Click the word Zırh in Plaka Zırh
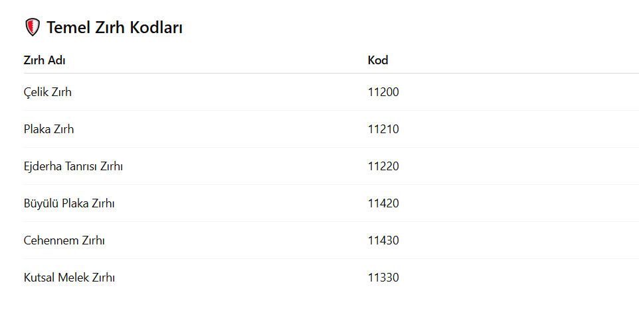The height and width of the screenshot is (314, 639). pos(64,130)
